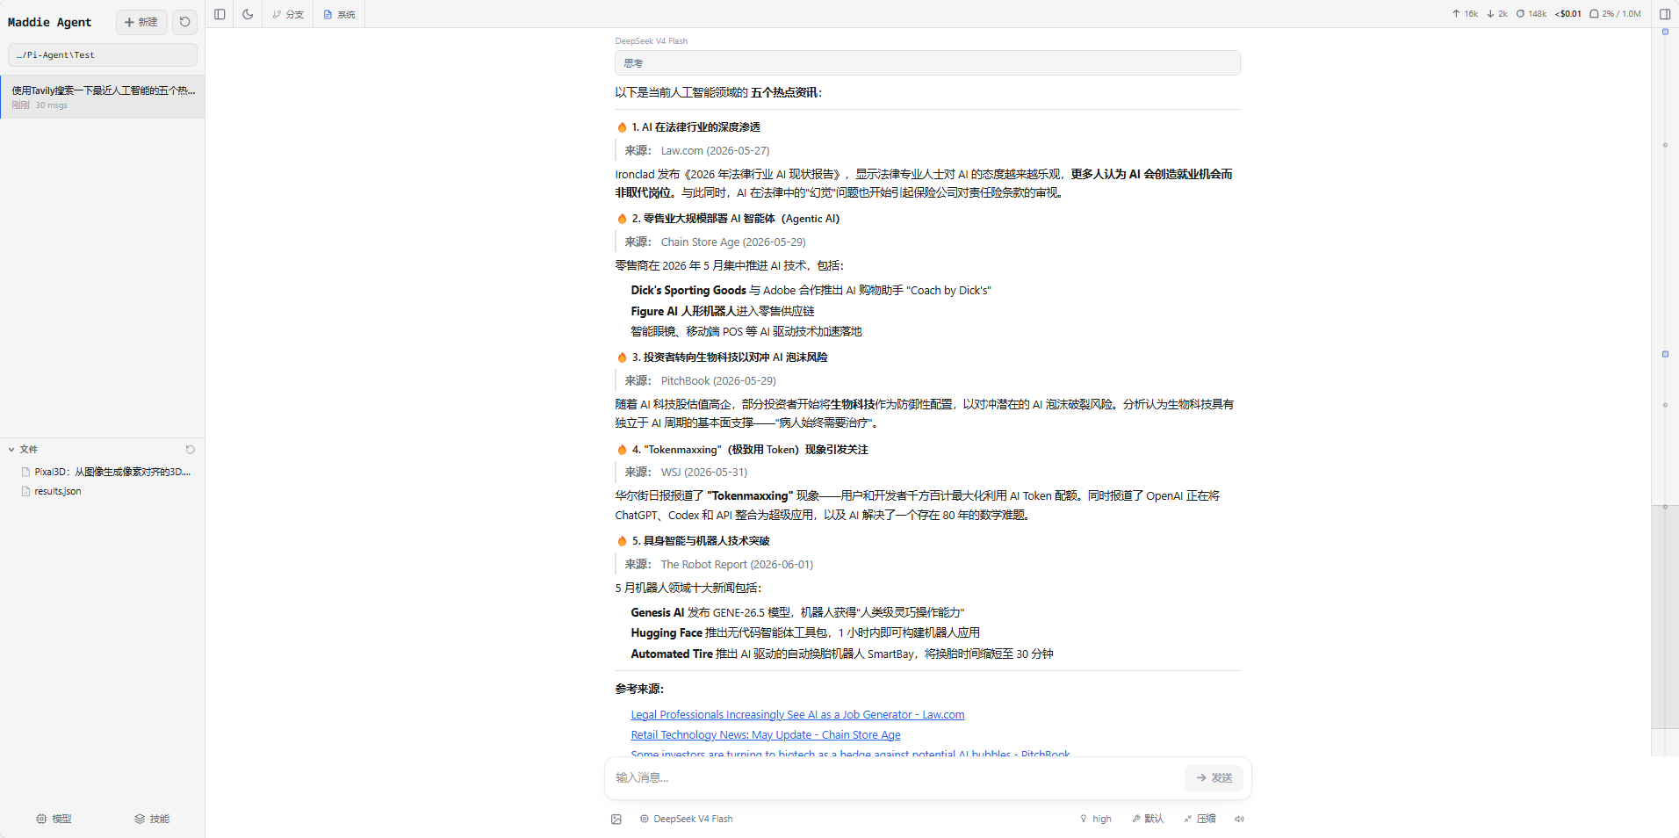This screenshot has width=1679, height=838.
Task: Open the DeepSeek V4 Flash model selector
Action: click(x=686, y=819)
